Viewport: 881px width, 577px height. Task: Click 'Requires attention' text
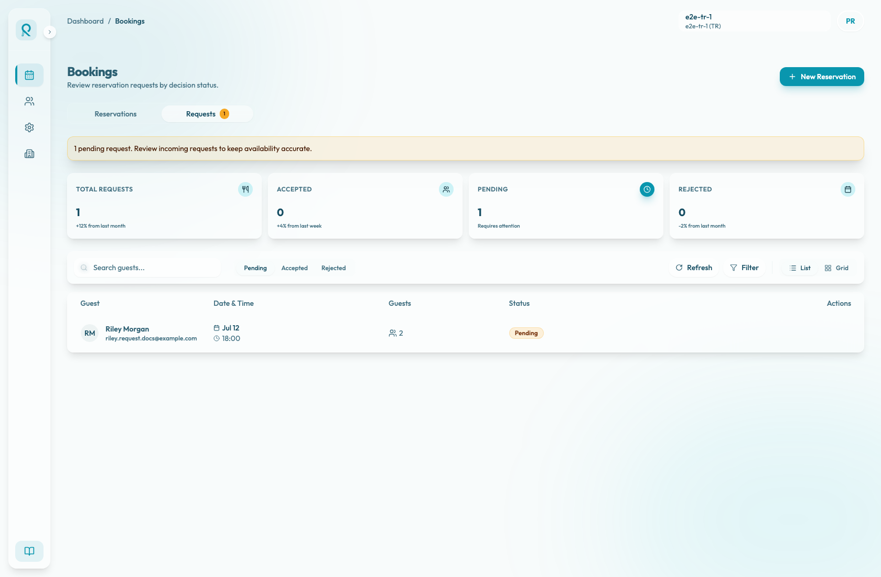tap(499, 226)
